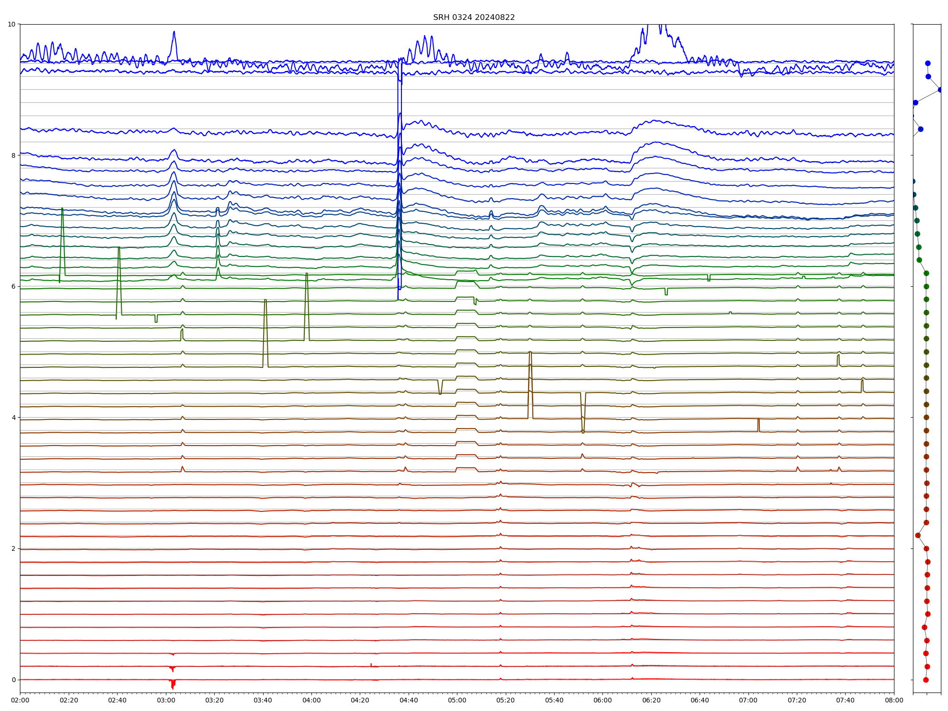Click the plot title SRH 0324 20240822
The height and width of the screenshot is (711, 948).
pos(474,18)
